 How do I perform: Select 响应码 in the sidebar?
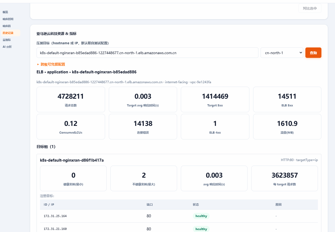pos(7,26)
